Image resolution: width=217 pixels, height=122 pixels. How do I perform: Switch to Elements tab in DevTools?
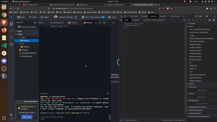(134, 16)
